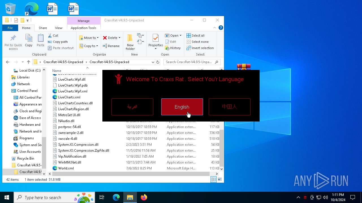Create a New folder
Screen dimensions: 362x203
point(130,42)
